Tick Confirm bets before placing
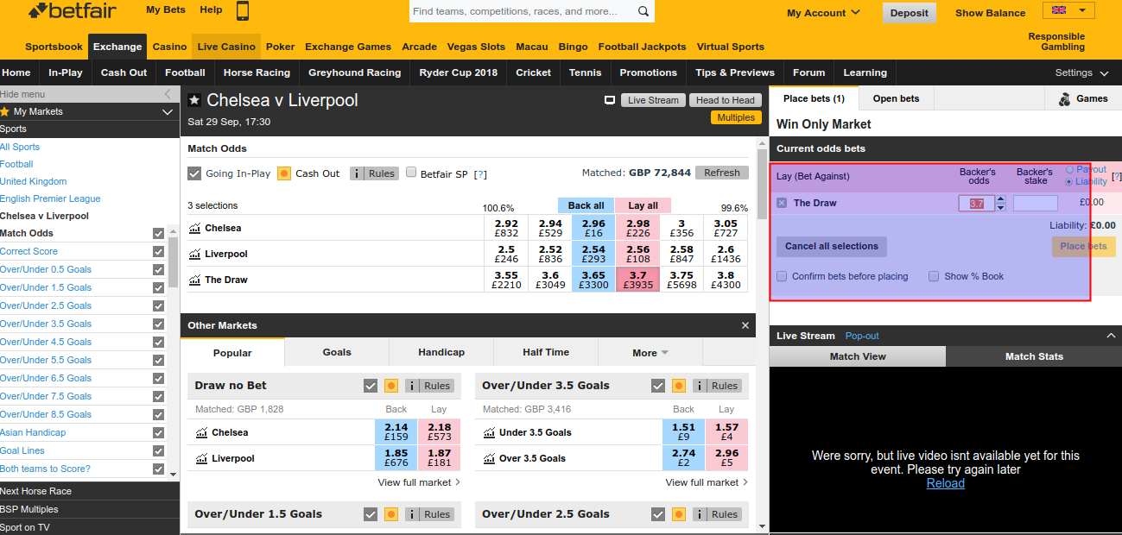The width and height of the screenshot is (1122, 535). pos(782,276)
